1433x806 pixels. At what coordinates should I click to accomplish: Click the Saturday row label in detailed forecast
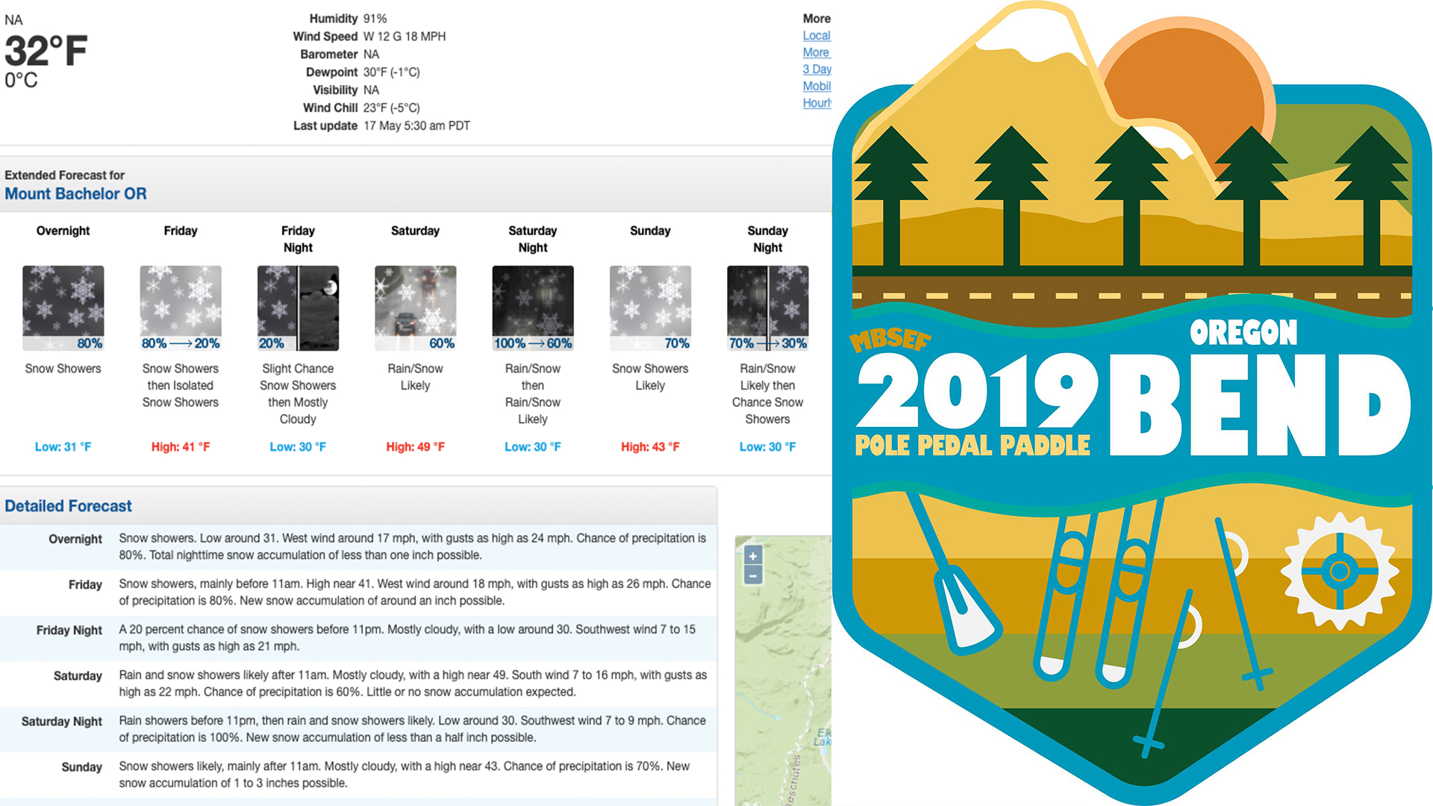[x=78, y=676]
